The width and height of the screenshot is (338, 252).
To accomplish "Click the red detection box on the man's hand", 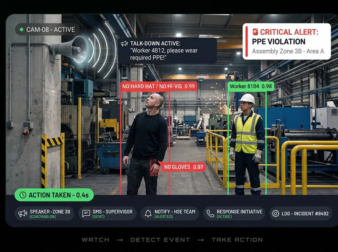I will [x=154, y=168].
